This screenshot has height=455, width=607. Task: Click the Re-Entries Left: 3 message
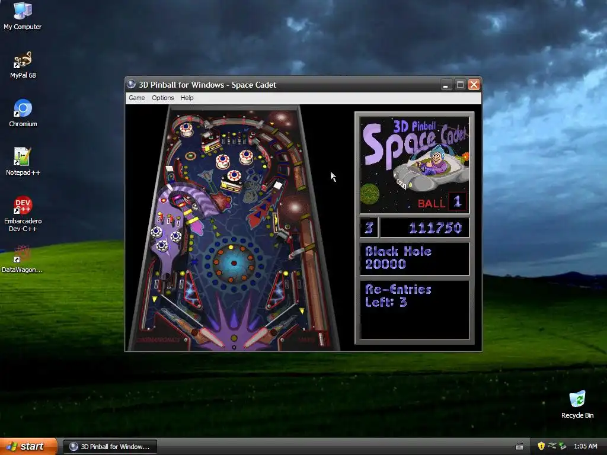click(398, 296)
